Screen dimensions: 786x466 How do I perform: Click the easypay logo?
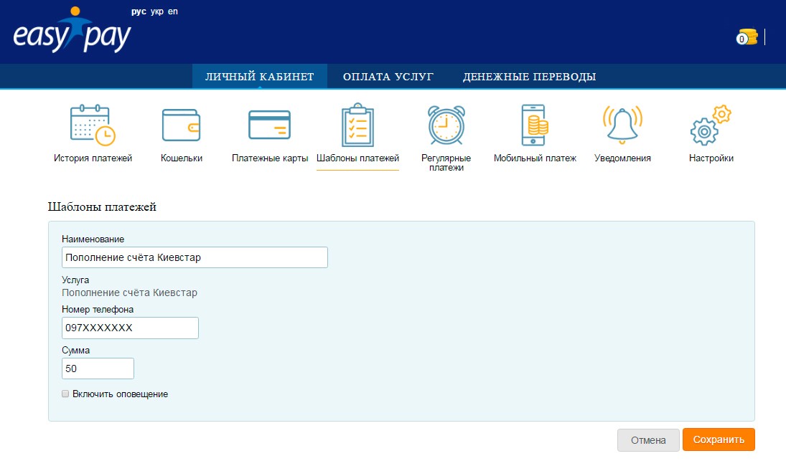click(72, 31)
